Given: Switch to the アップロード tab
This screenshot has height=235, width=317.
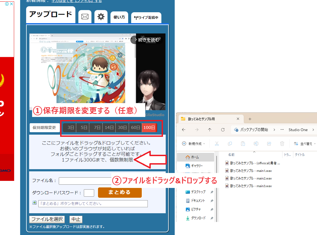Looking at the screenshot, I should pos(51,14).
